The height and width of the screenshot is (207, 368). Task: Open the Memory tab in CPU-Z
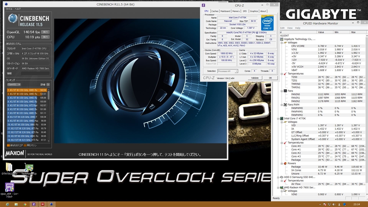(236, 11)
